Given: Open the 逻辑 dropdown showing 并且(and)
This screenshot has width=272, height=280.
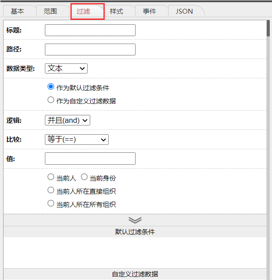Looking at the screenshot, I should [x=67, y=120].
